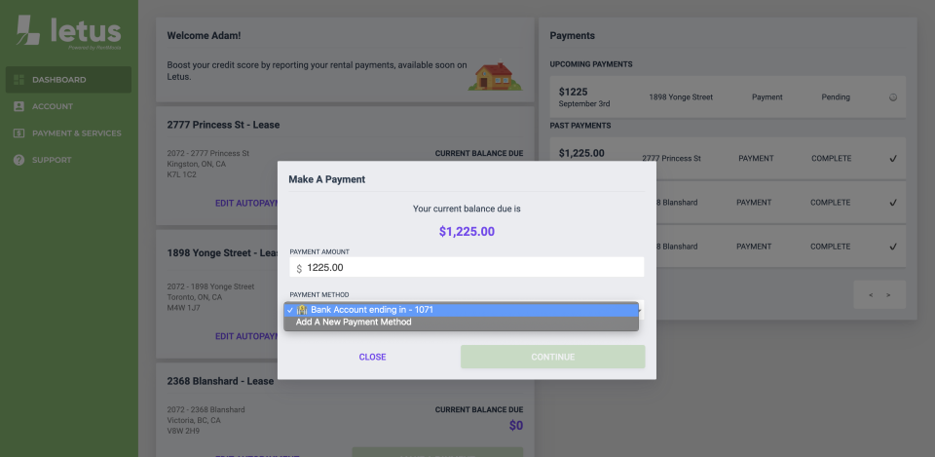Click the Dashboard grid icon in sidebar
The image size is (935, 457).
[19, 80]
